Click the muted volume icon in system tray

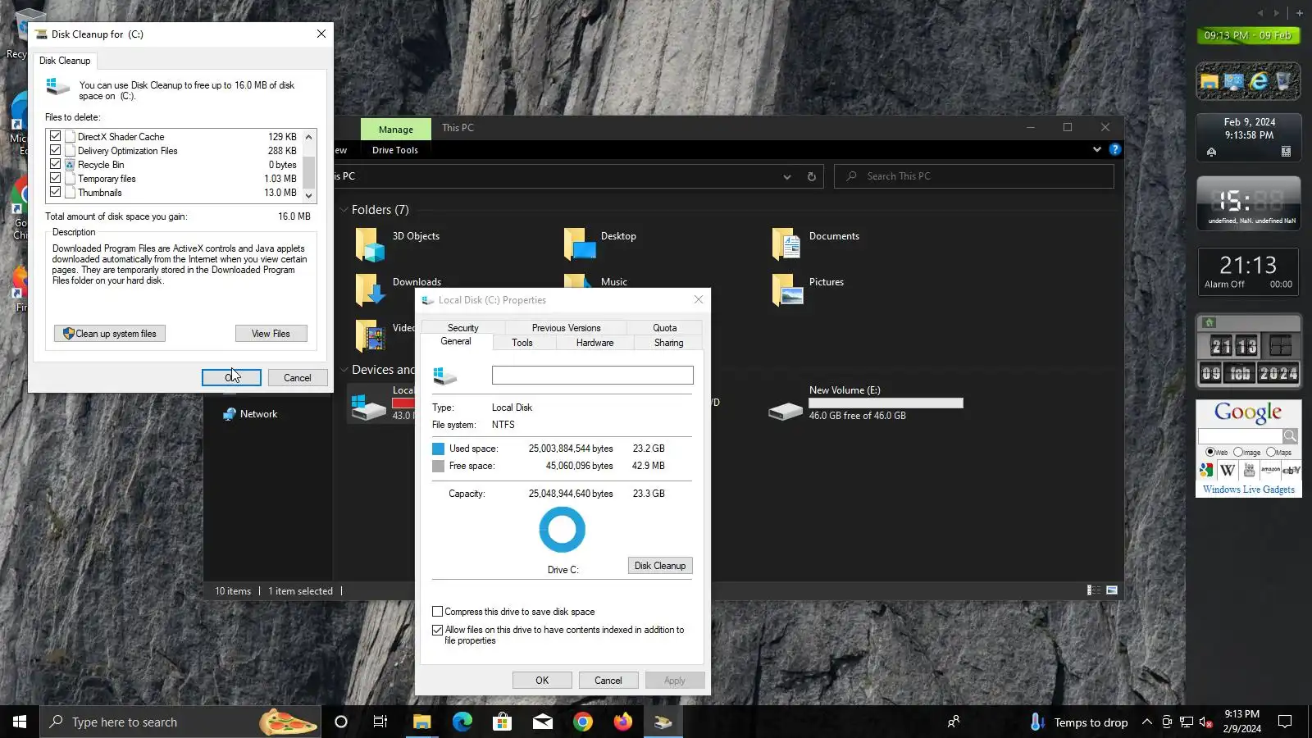coord(1205,722)
